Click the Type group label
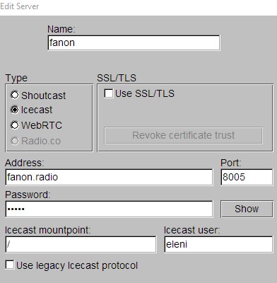Screen dimensions: 277x283 16,78
